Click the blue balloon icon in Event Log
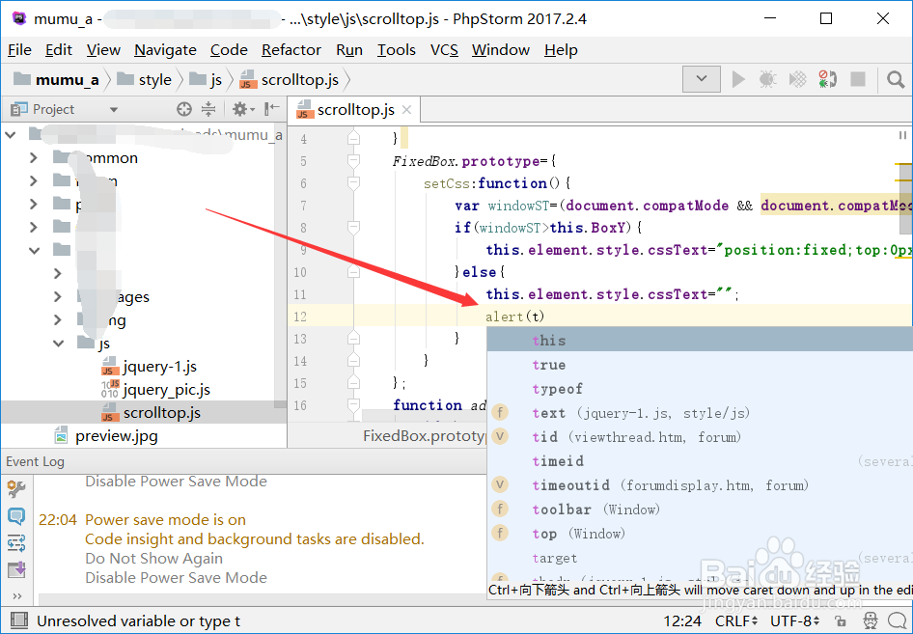 tap(16, 516)
